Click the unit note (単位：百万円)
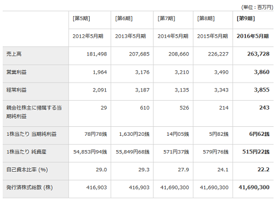The height and width of the screenshot is (200, 277). pos(257,7)
